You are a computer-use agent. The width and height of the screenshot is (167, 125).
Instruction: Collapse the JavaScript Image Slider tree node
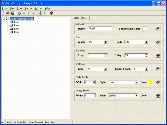click(3, 19)
